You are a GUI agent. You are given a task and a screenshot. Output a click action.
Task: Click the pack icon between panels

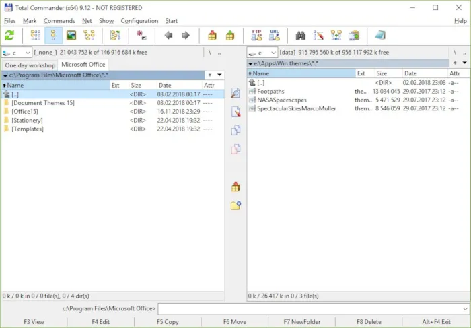click(x=235, y=187)
